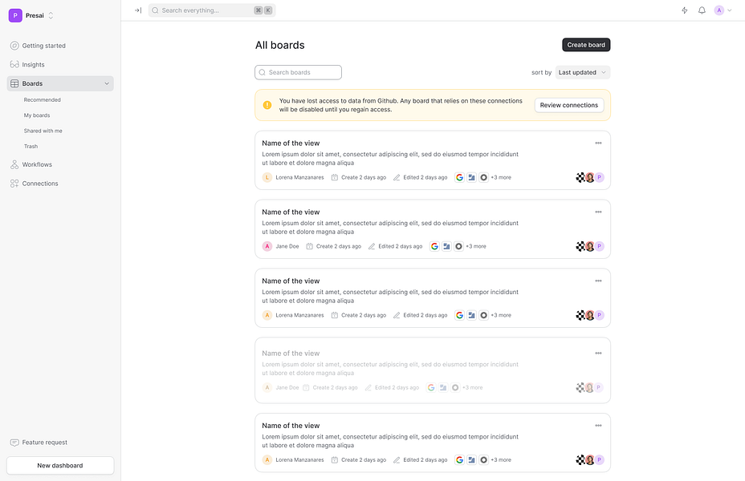Screen dimensions: 745x481
Task: Collapse the sidebar using the arrow icon
Action: pos(136,10)
